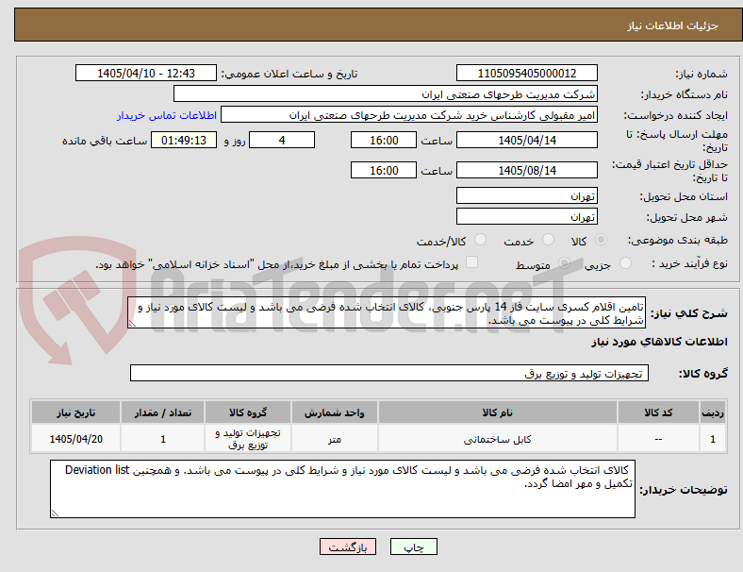Open اطلاعات تماس خریدار link
The width and height of the screenshot is (743, 572).
tap(167, 116)
